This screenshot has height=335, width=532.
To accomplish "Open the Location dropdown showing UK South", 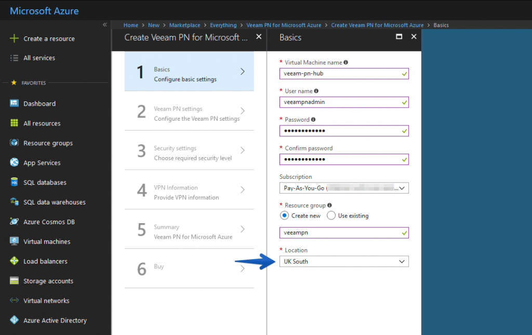I will [344, 261].
